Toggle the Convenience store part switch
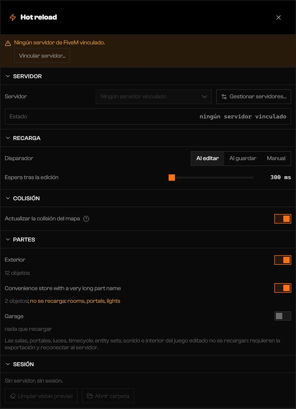Image resolution: width=296 pixels, height=409 pixels. click(283, 288)
